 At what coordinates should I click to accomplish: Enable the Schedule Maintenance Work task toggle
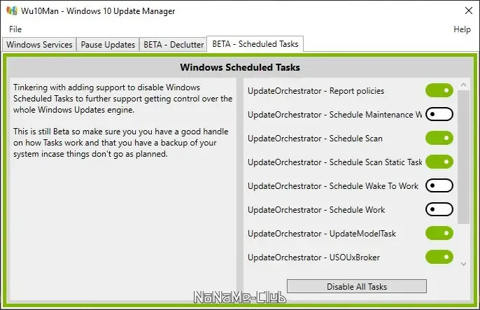coord(439,115)
